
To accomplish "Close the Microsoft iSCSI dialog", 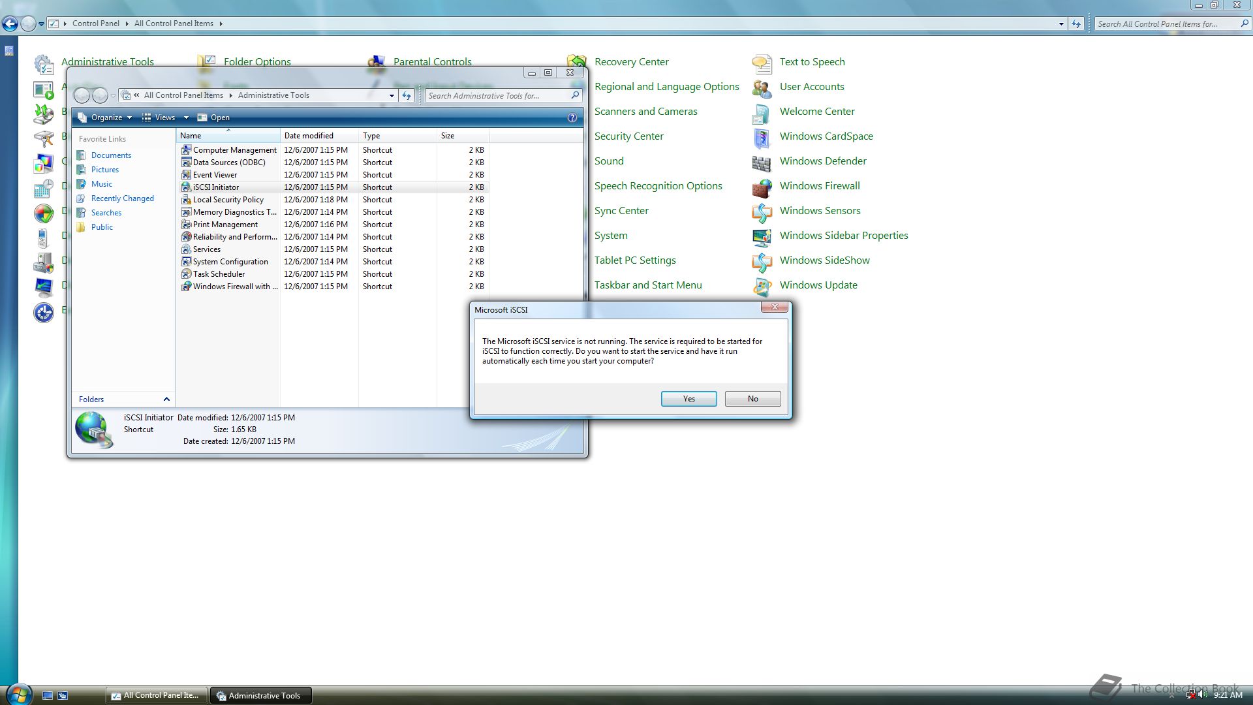I will click(775, 307).
